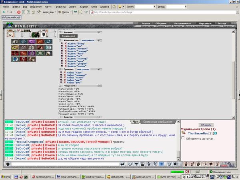Click the funnel filter icon in the chat toolbar
Screen dimensions: 240x180
click(136, 164)
